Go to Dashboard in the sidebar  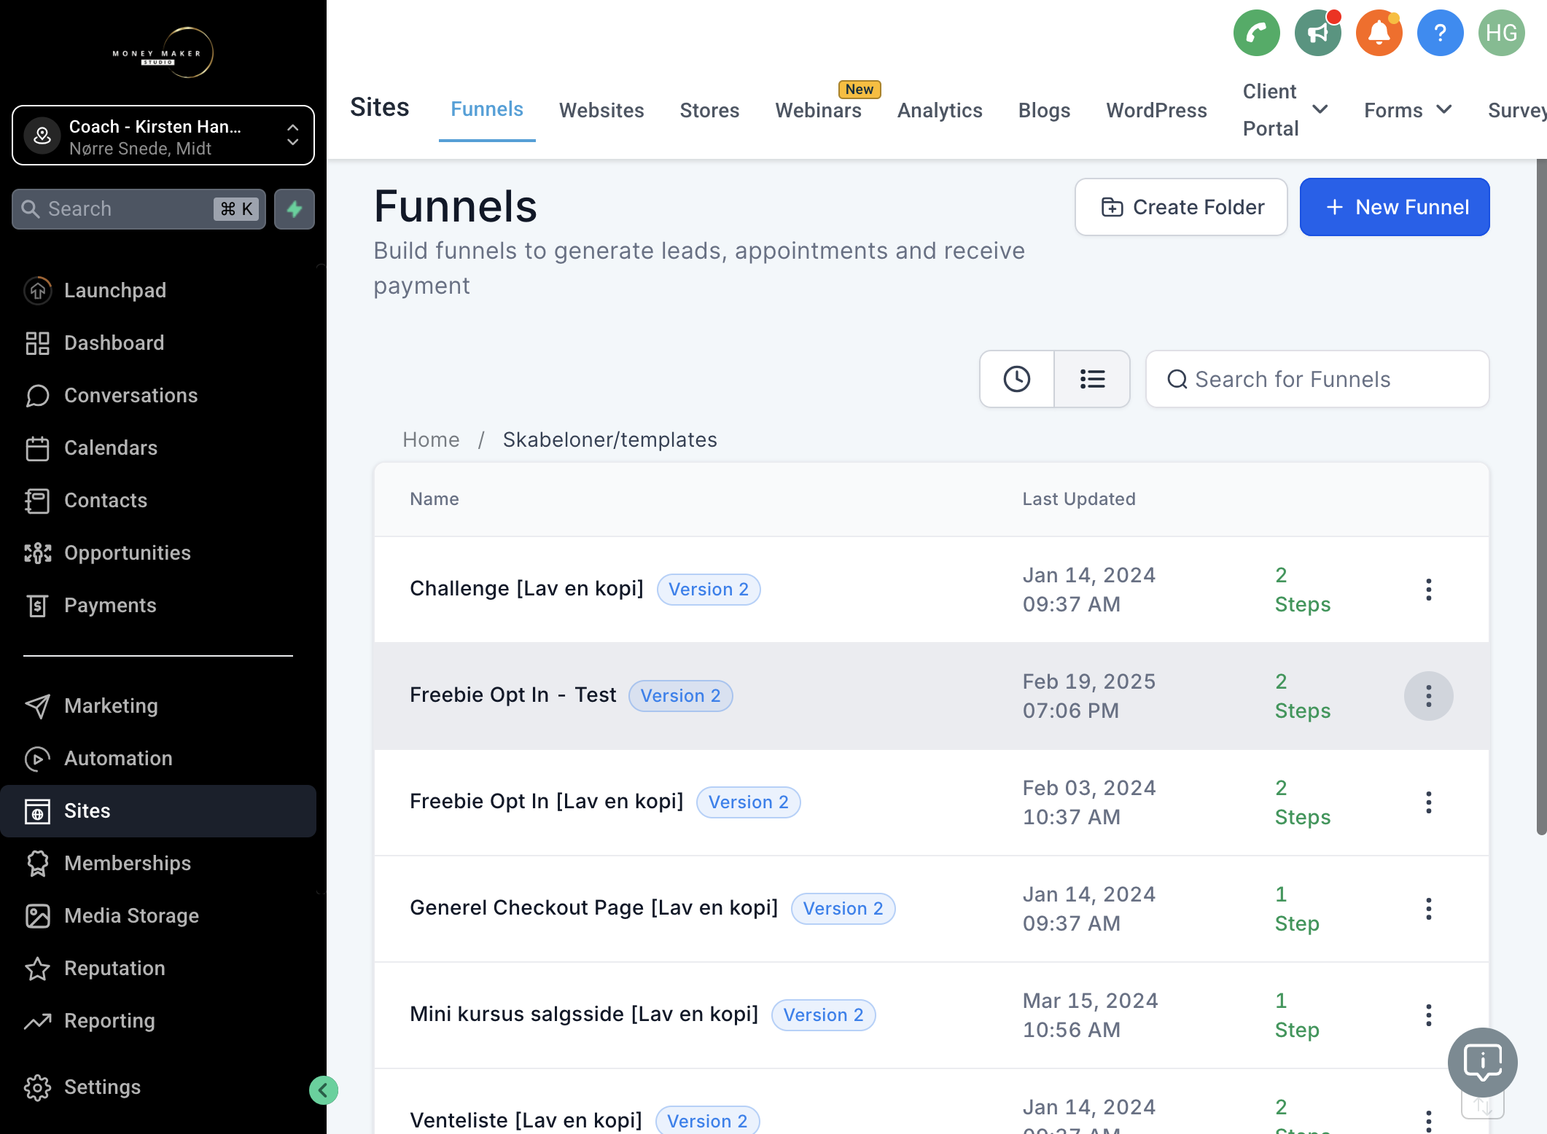click(158, 343)
